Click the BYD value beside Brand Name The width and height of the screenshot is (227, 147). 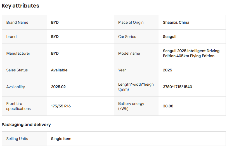tap(55, 22)
